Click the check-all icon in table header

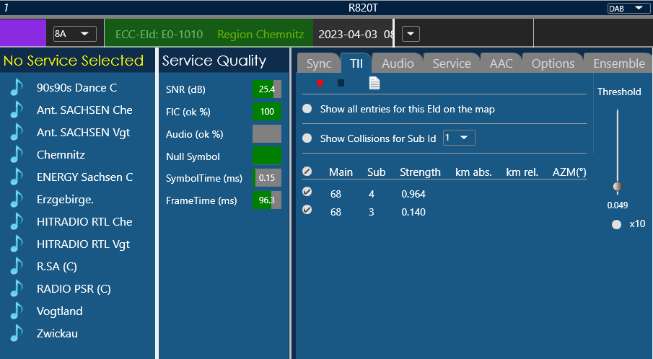point(307,172)
